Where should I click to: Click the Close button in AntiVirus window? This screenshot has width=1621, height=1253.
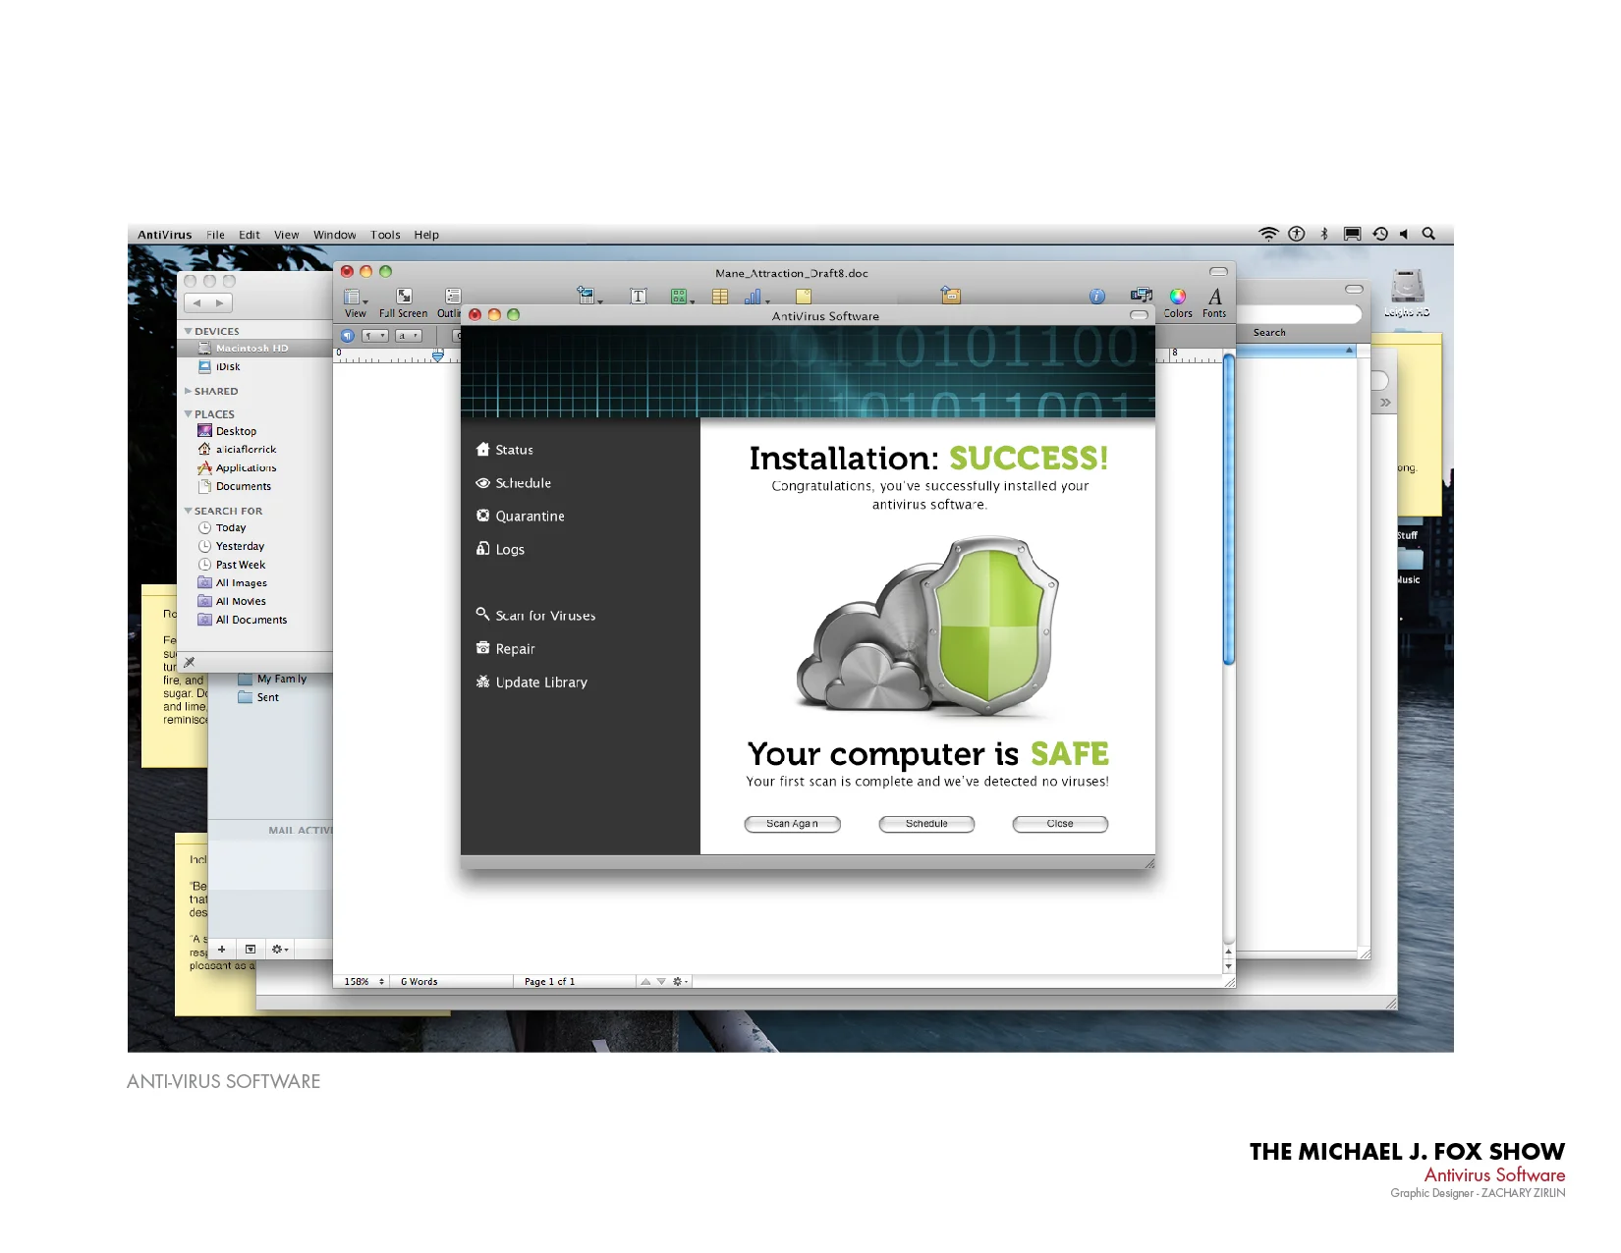(1060, 825)
